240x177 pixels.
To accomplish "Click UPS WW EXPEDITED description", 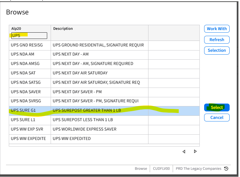I will click(x=72, y=138).
